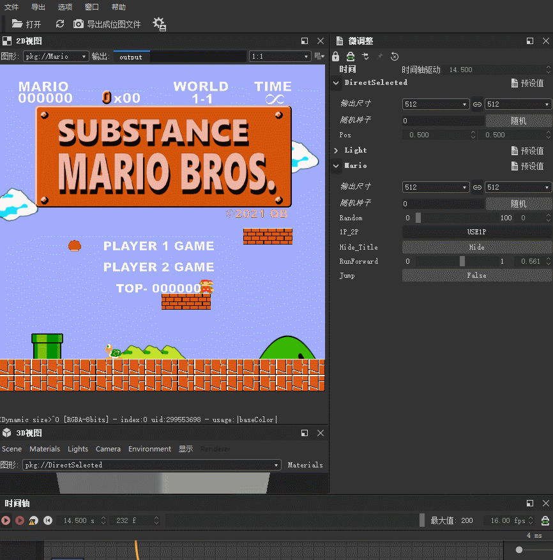Open the 导出 menu
Screen dimensions: 553x560
click(x=38, y=7)
